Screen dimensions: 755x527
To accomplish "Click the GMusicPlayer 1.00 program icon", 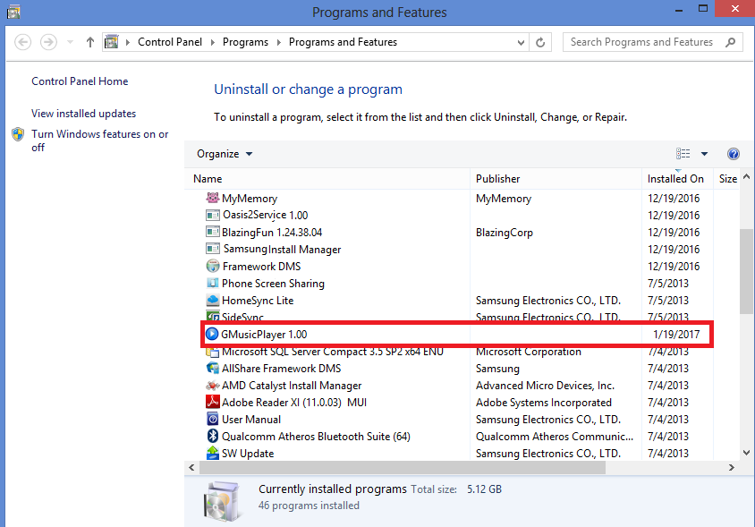I will 212,334.
